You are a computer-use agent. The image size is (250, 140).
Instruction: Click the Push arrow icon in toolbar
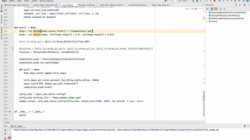[x=231, y=1]
